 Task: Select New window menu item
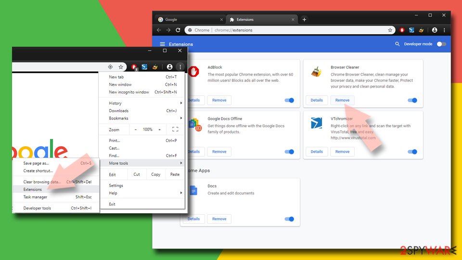[142, 84]
